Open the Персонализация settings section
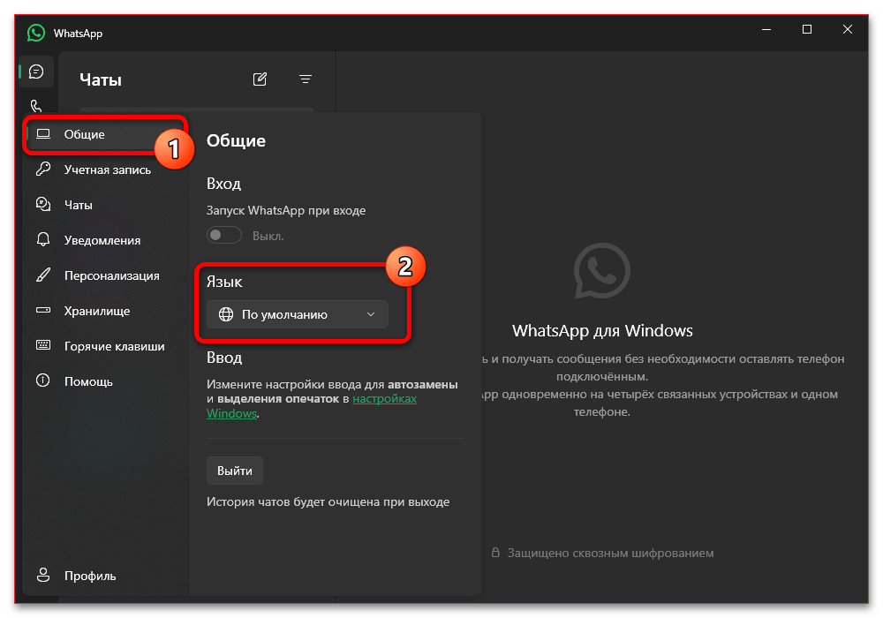 click(105, 275)
